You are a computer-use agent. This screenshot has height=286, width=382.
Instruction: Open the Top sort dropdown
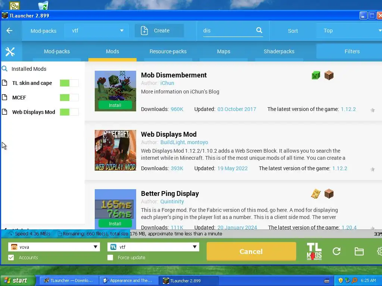(x=349, y=31)
